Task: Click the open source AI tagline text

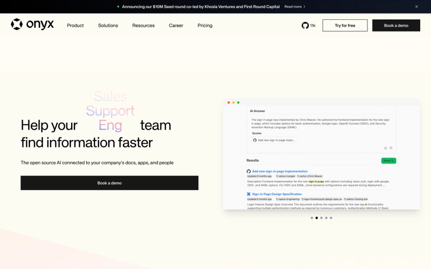Action: [97, 163]
